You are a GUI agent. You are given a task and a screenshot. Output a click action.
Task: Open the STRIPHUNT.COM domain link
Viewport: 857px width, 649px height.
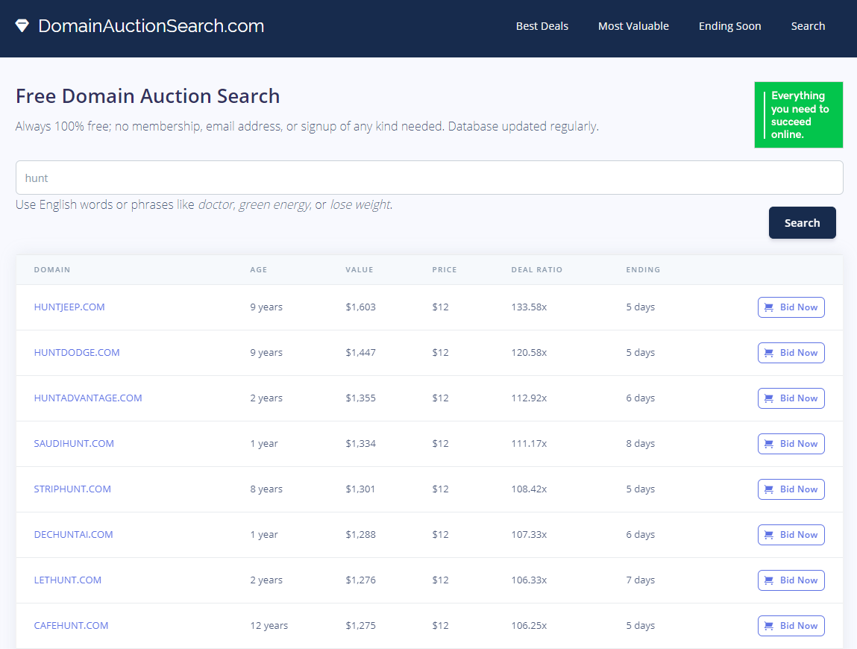[72, 489]
